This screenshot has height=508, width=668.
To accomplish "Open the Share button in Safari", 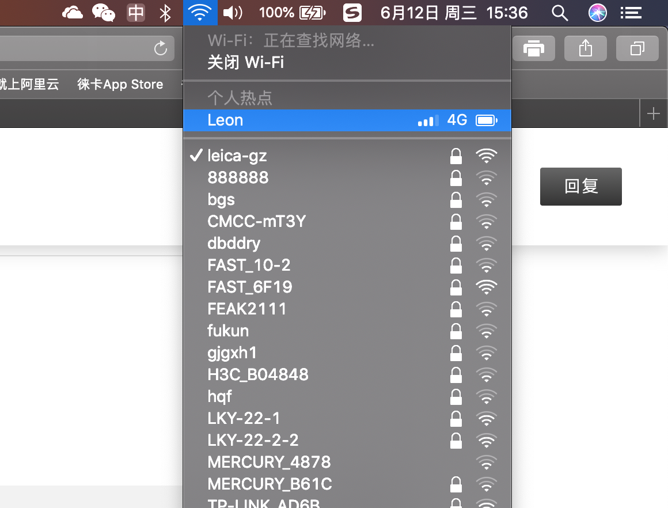I will click(586, 48).
